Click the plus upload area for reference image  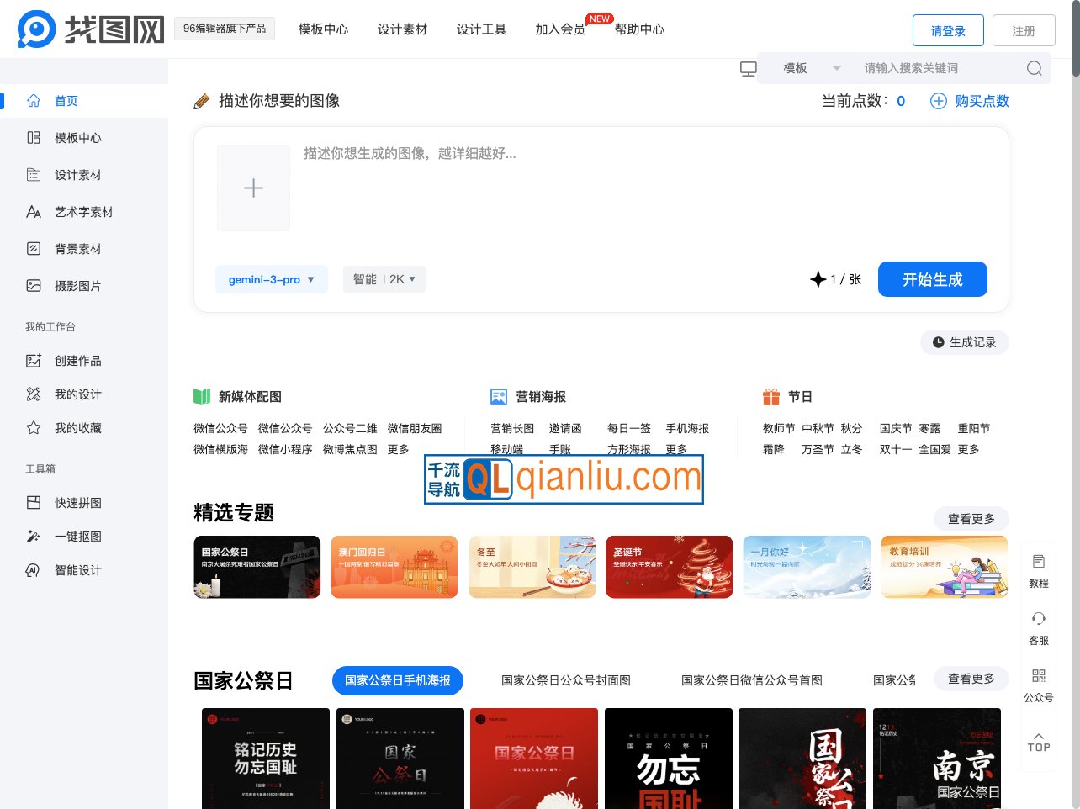(253, 188)
